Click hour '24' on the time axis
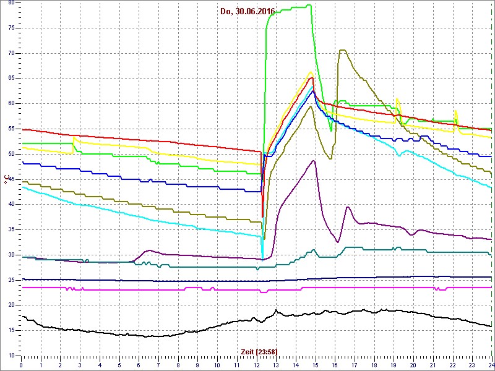Viewport: 495px width, 371px height. tap(491, 365)
